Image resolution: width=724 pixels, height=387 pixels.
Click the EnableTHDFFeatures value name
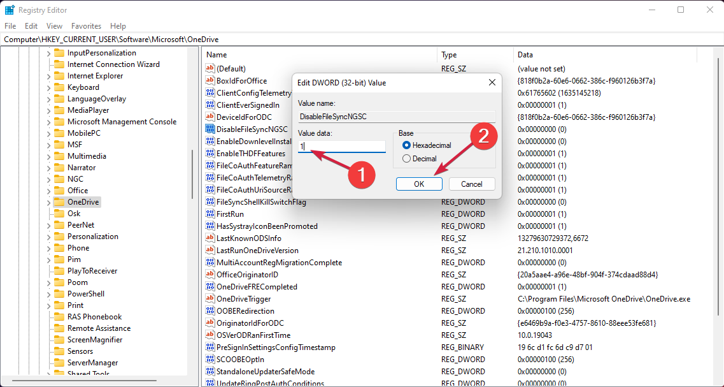pos(251,154)
